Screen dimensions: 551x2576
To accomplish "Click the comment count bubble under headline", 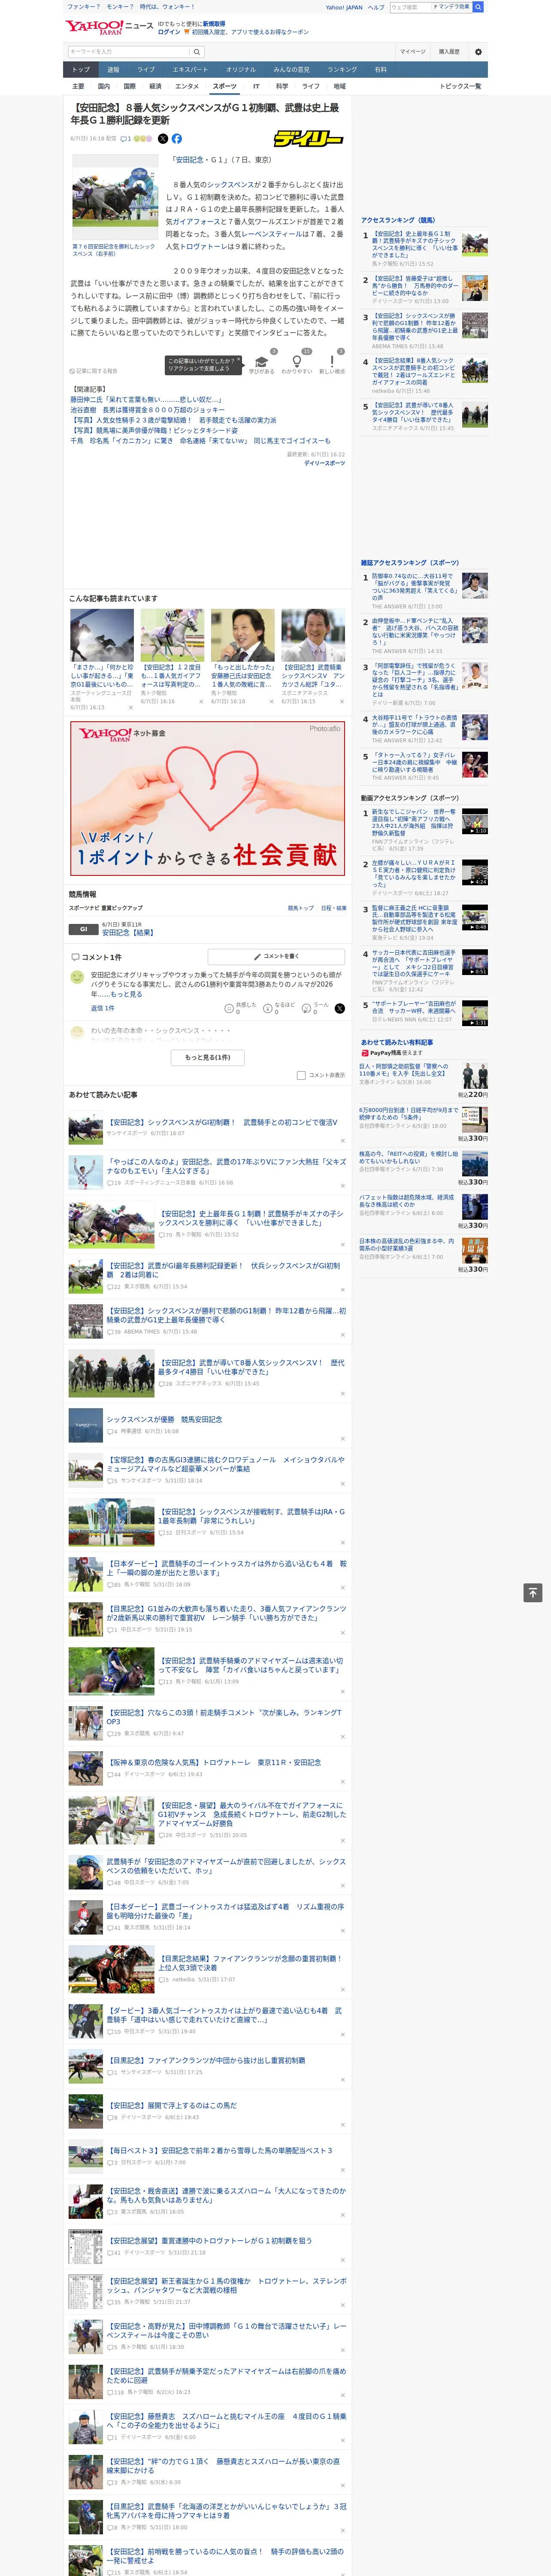I will (126, 139).
